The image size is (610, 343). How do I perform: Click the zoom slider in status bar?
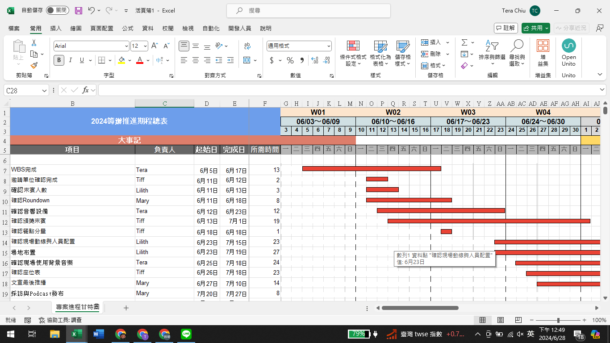coord(558,320)
